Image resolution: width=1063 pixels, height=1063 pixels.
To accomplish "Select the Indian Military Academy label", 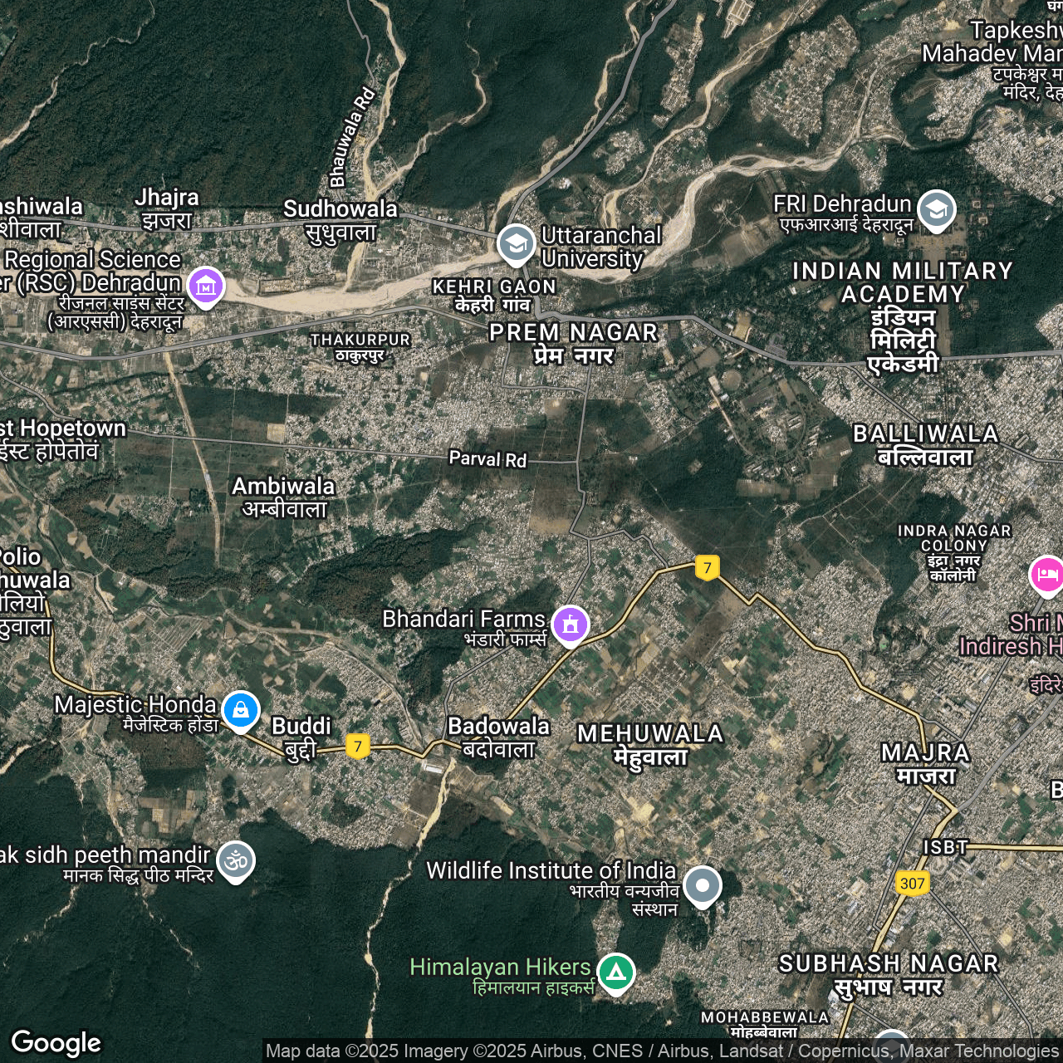I will coord(903,317).
